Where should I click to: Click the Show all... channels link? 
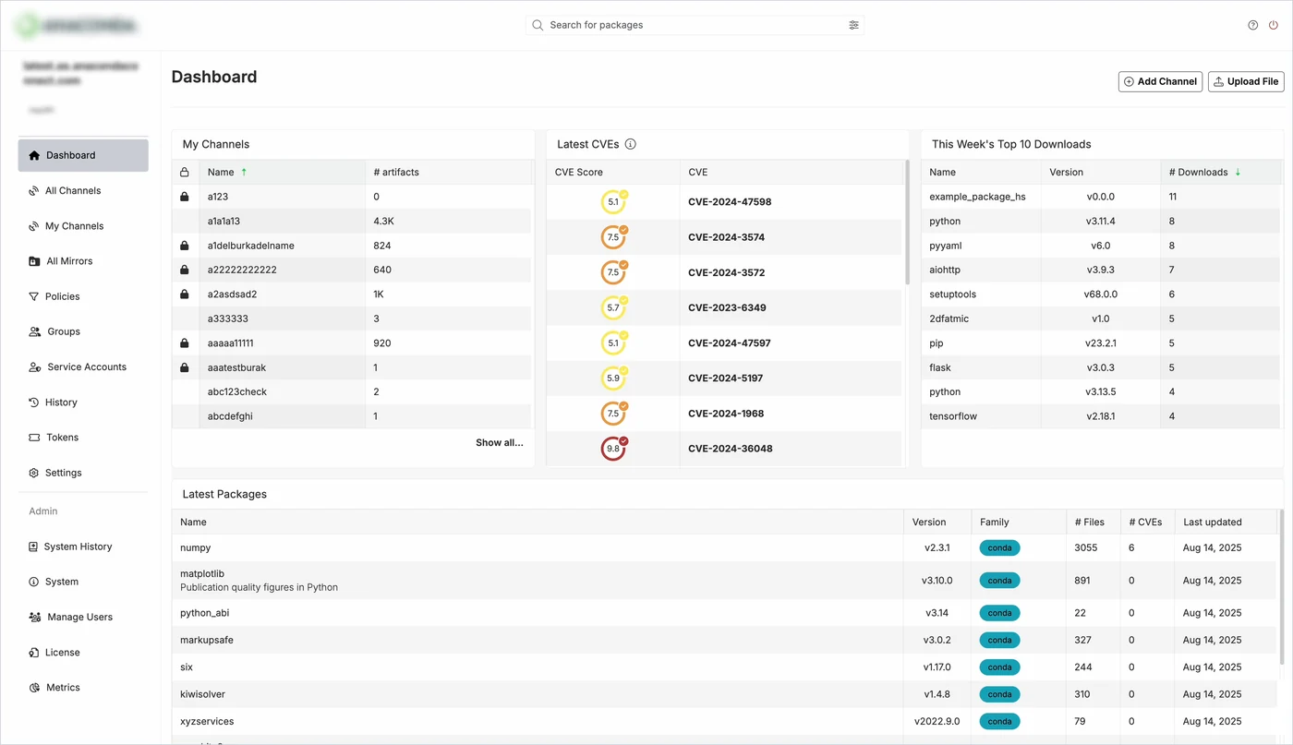[500, 443]
